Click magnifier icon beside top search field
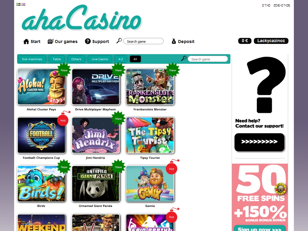This screenshot has width=308, height=231. coord(119,41)
